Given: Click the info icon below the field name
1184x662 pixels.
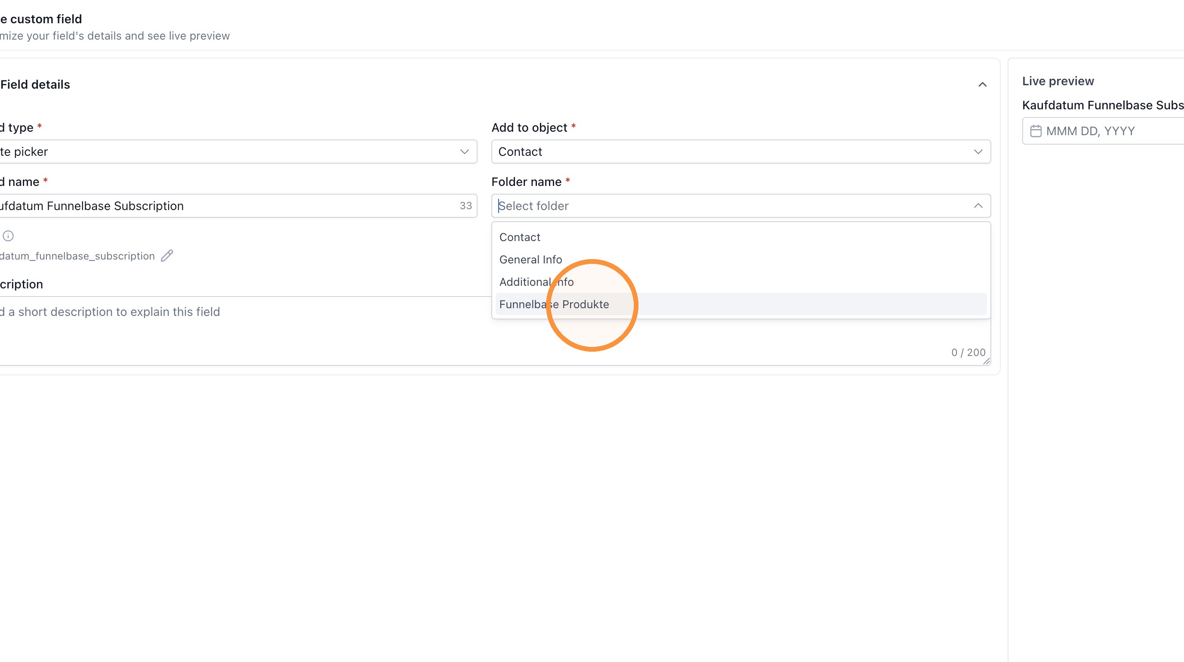Looking at the screenshot, I should coord(8,236).
